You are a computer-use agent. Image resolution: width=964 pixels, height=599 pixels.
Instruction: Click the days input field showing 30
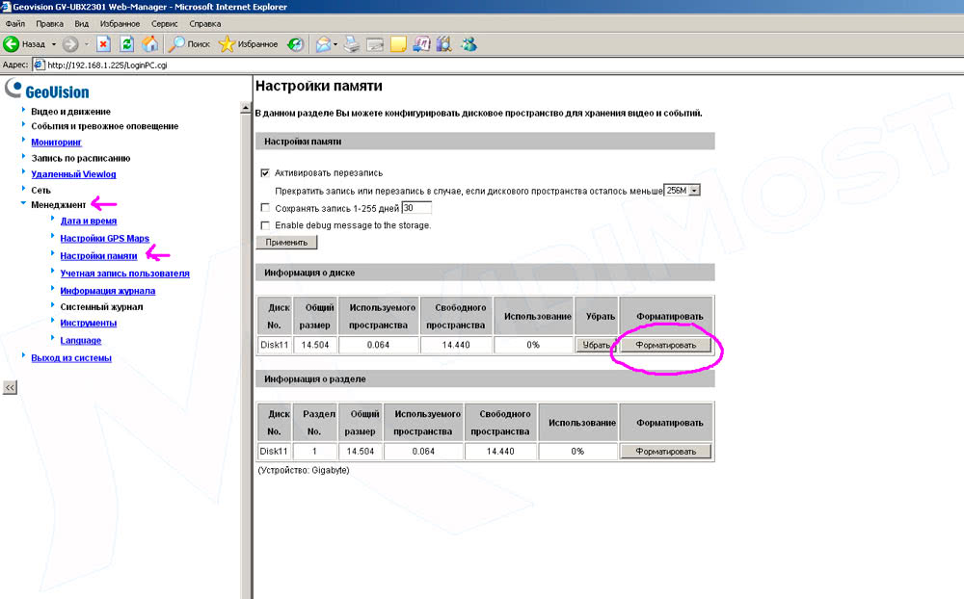415,208
